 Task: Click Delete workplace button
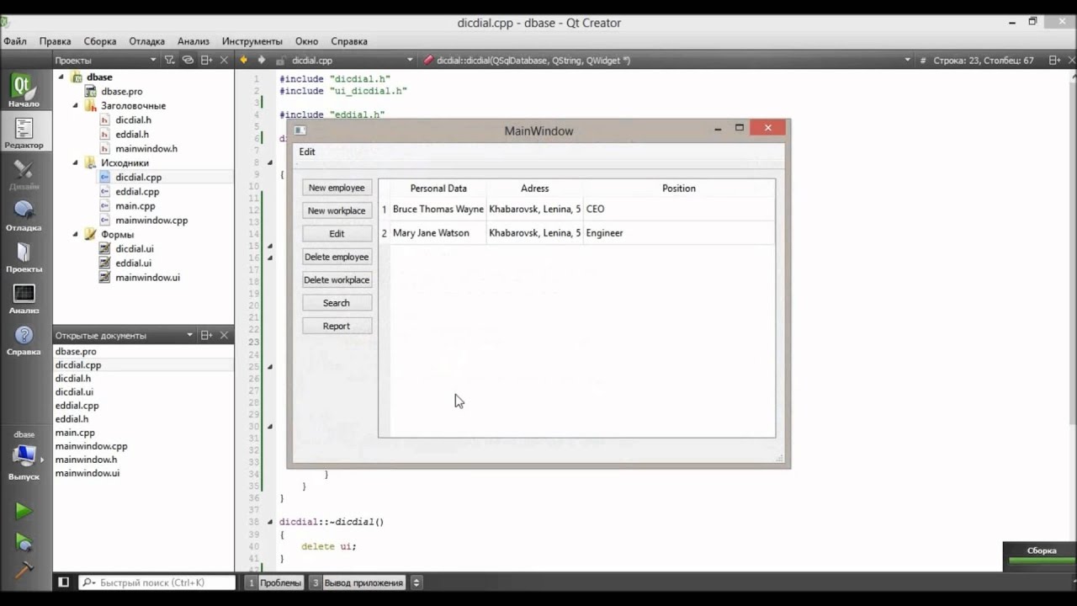[337, 280]
